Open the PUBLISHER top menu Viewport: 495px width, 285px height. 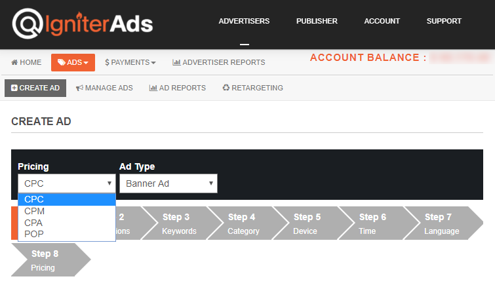[317, 21]
